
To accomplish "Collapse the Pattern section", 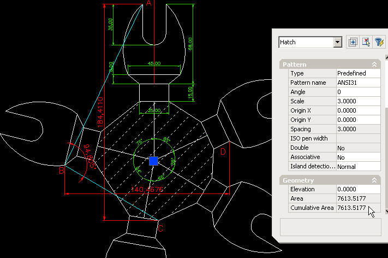I will coord(374,64).
